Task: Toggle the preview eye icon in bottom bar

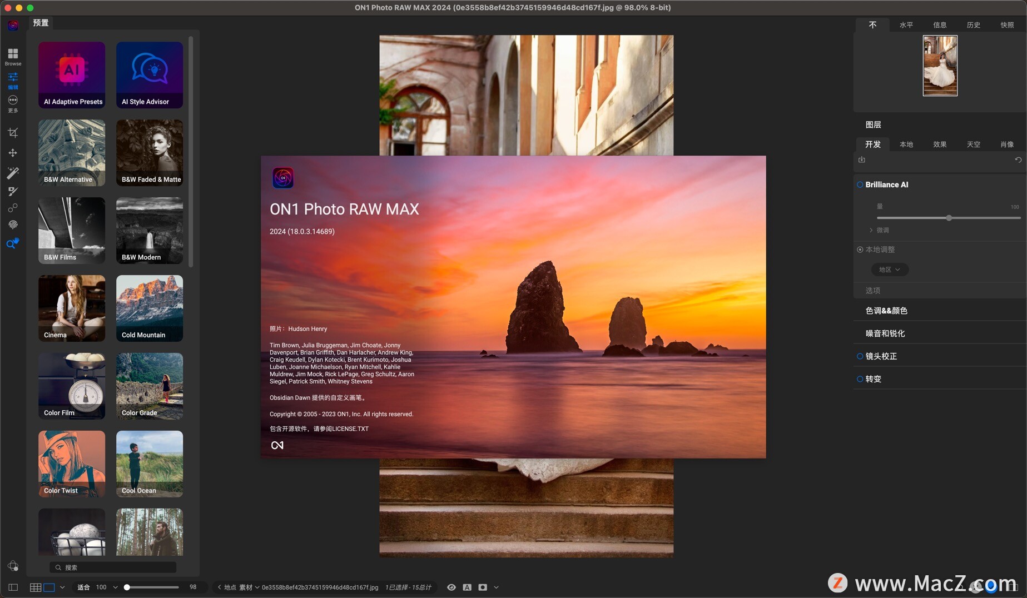Action: pyautogui.click(x=452, y=587)
